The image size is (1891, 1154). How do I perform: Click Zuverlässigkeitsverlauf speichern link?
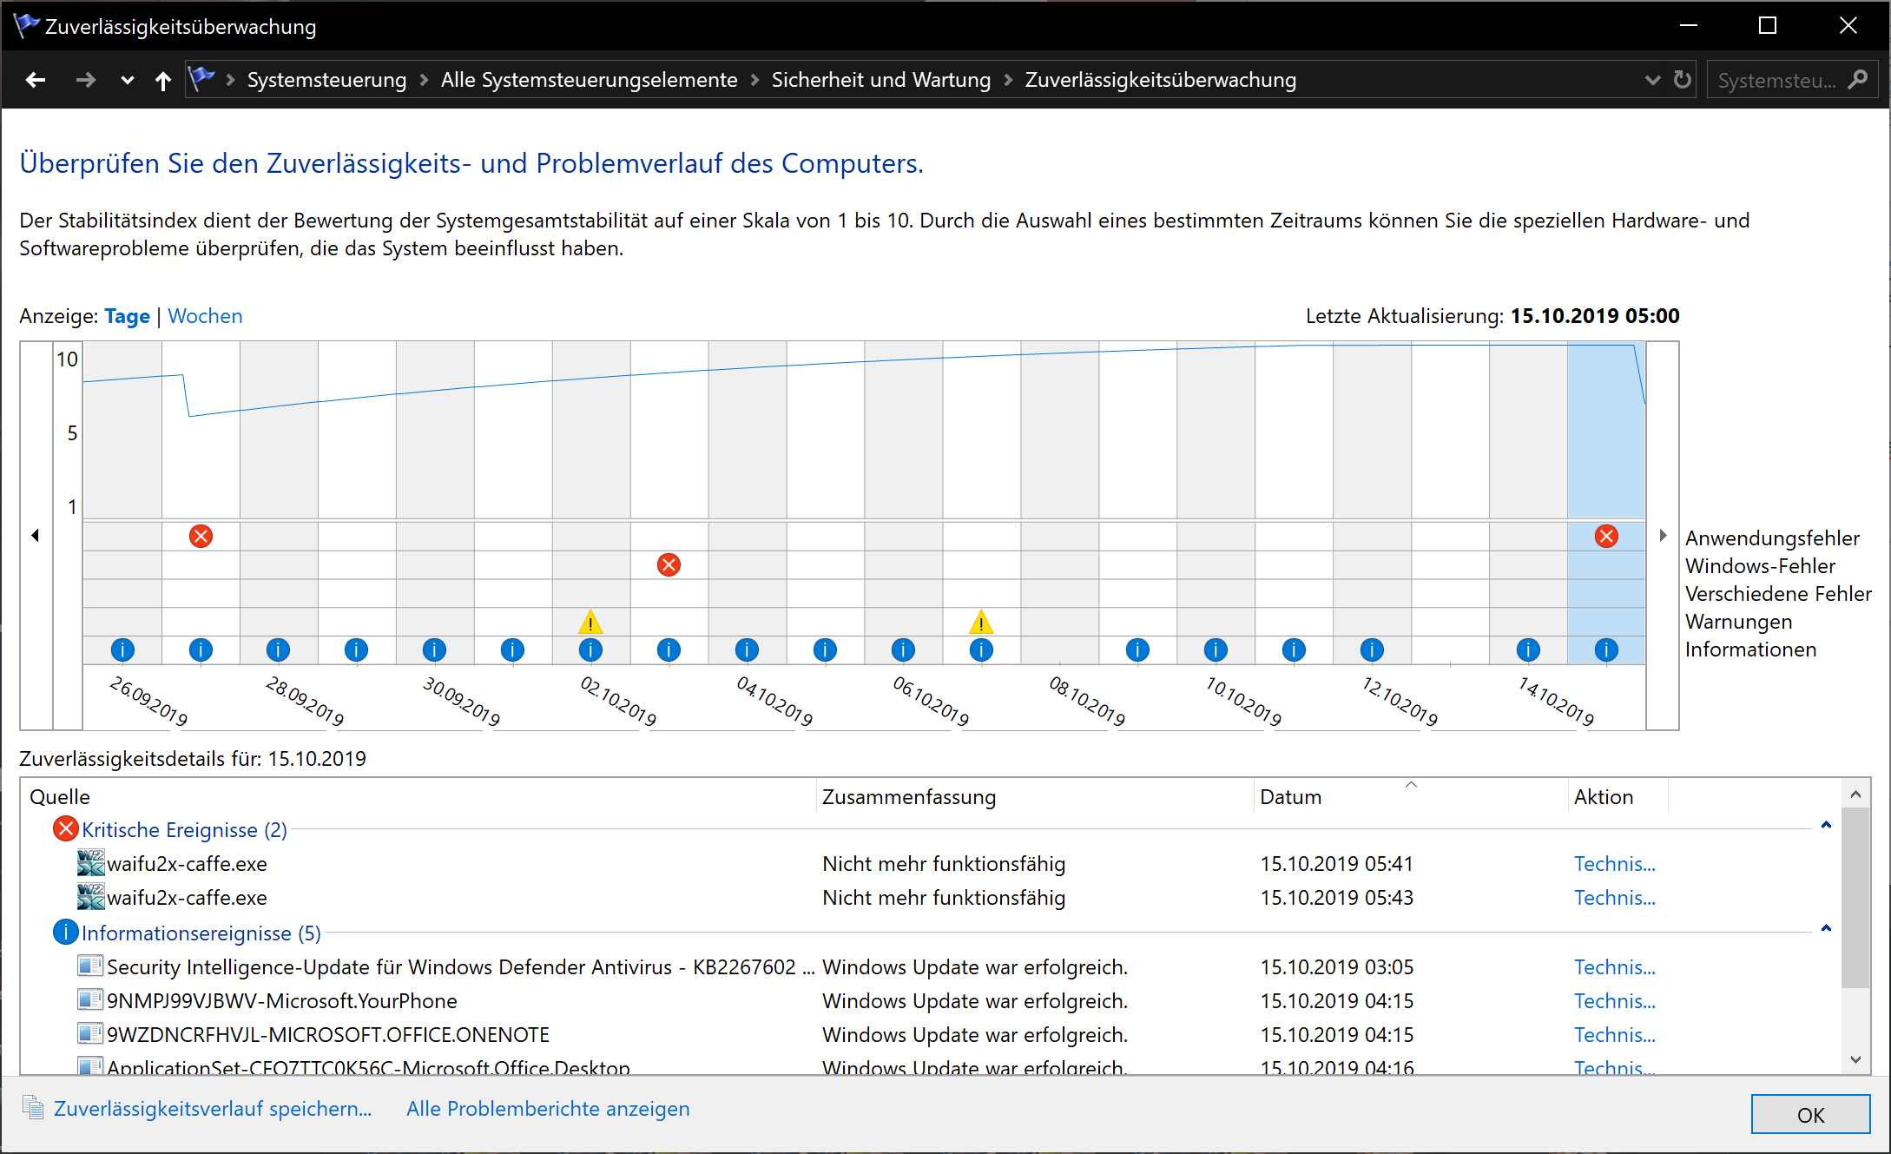(212, 1109)
